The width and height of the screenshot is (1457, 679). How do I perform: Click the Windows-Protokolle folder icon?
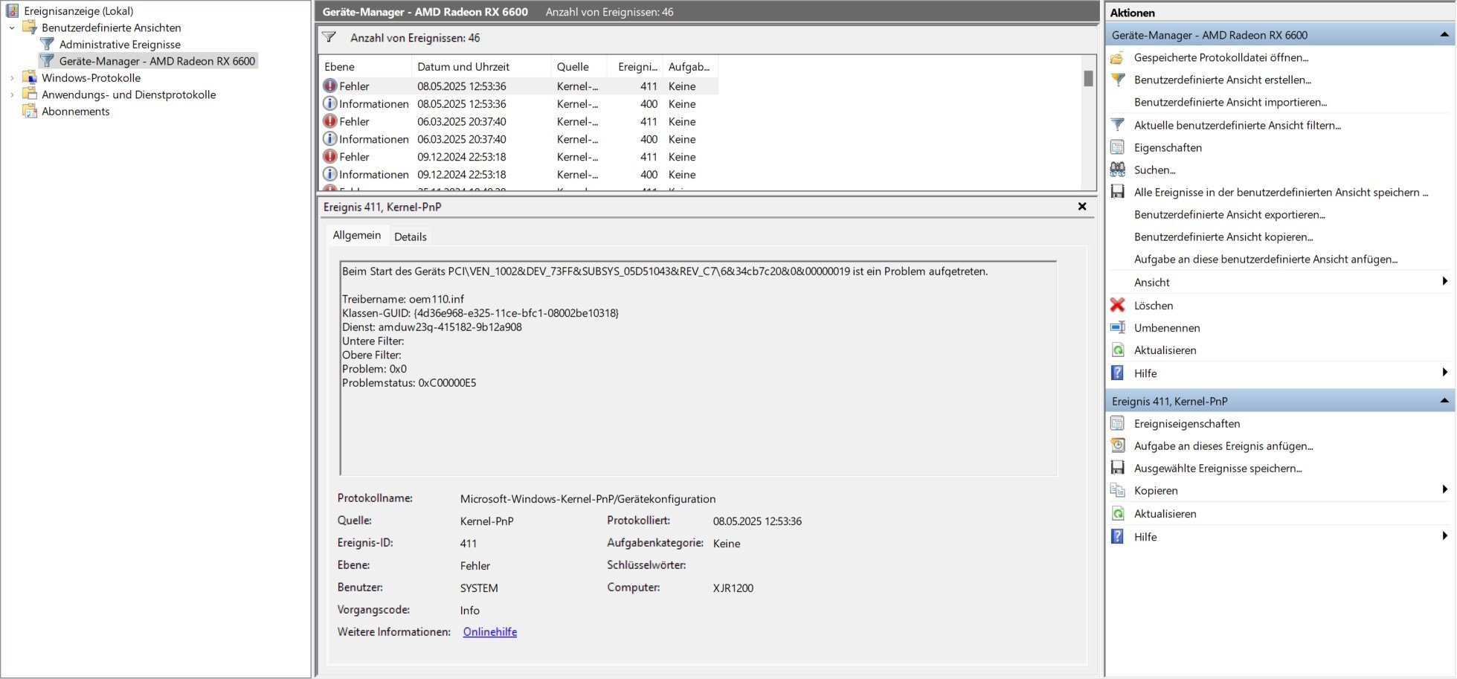coord(30,77)
